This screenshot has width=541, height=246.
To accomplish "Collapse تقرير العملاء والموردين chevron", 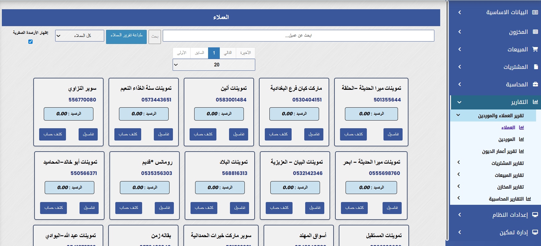I will [458, 115].
